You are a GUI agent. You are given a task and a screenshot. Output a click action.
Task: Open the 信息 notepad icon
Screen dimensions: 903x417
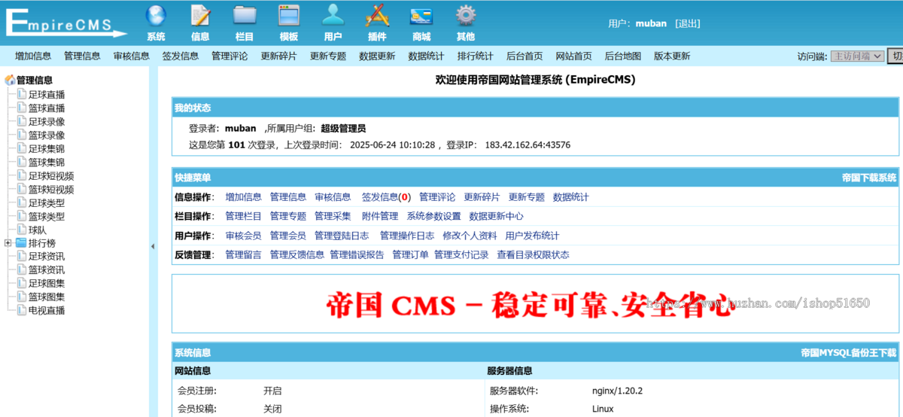(x=200, y=16)
